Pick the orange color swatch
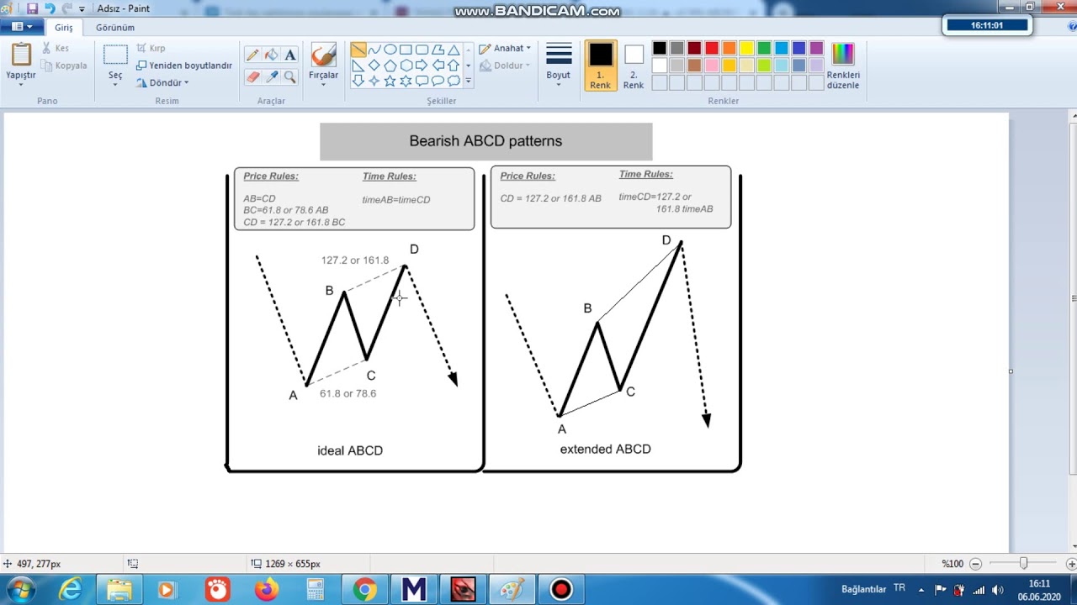This screenshot has width=1077, height=605. click(x=729, y=48)
